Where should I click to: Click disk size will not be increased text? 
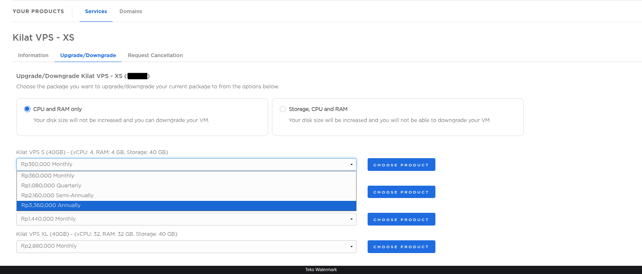121,120
